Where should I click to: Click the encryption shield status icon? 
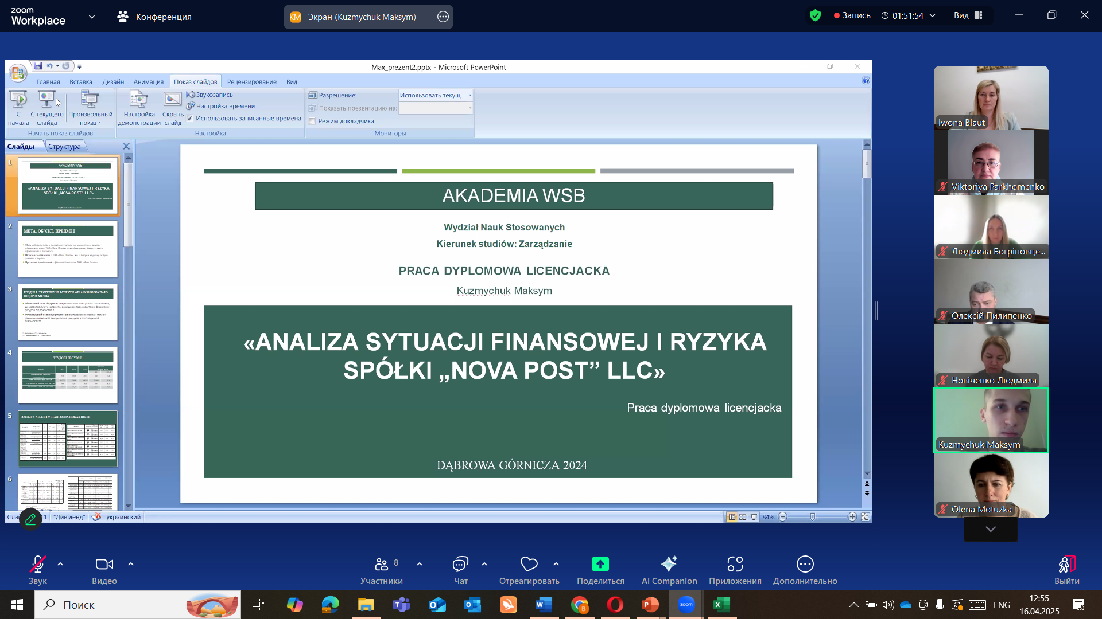[815, 16]
